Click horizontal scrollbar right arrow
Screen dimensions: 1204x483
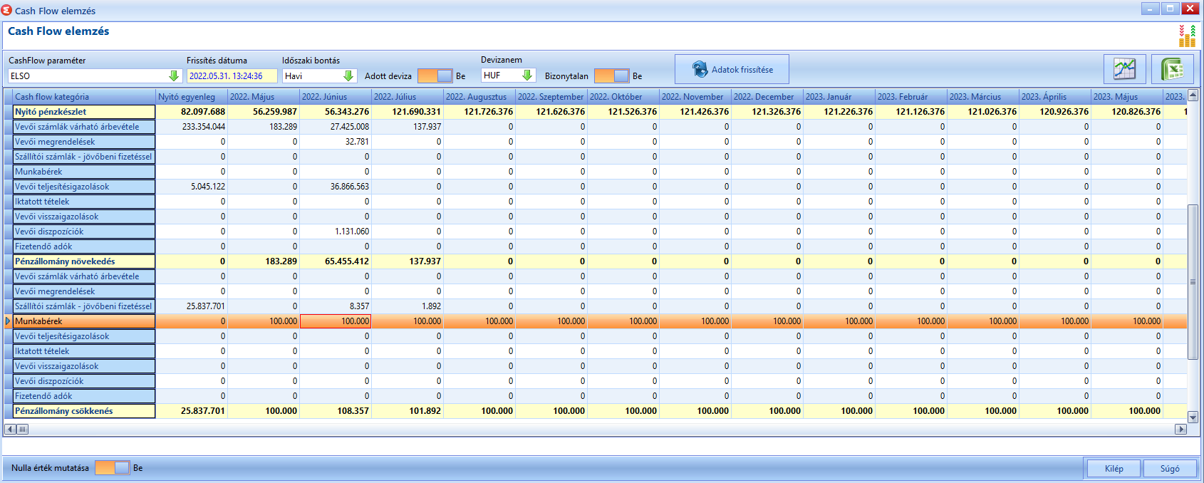[x=1180, y=429]
